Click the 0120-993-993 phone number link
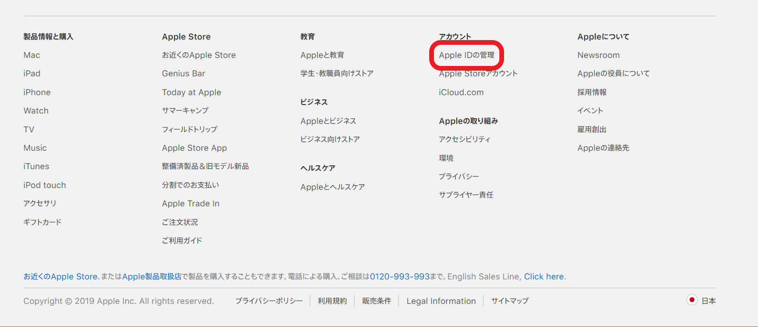758x327 pixels. pos(400,277)
